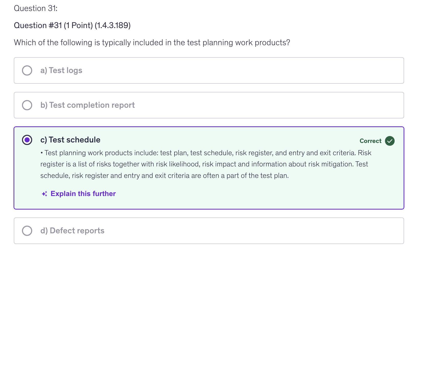The height and width of the screenshot is (389, 423).
Task: Pick the Defect reports radio button
Action: [27, 231]
